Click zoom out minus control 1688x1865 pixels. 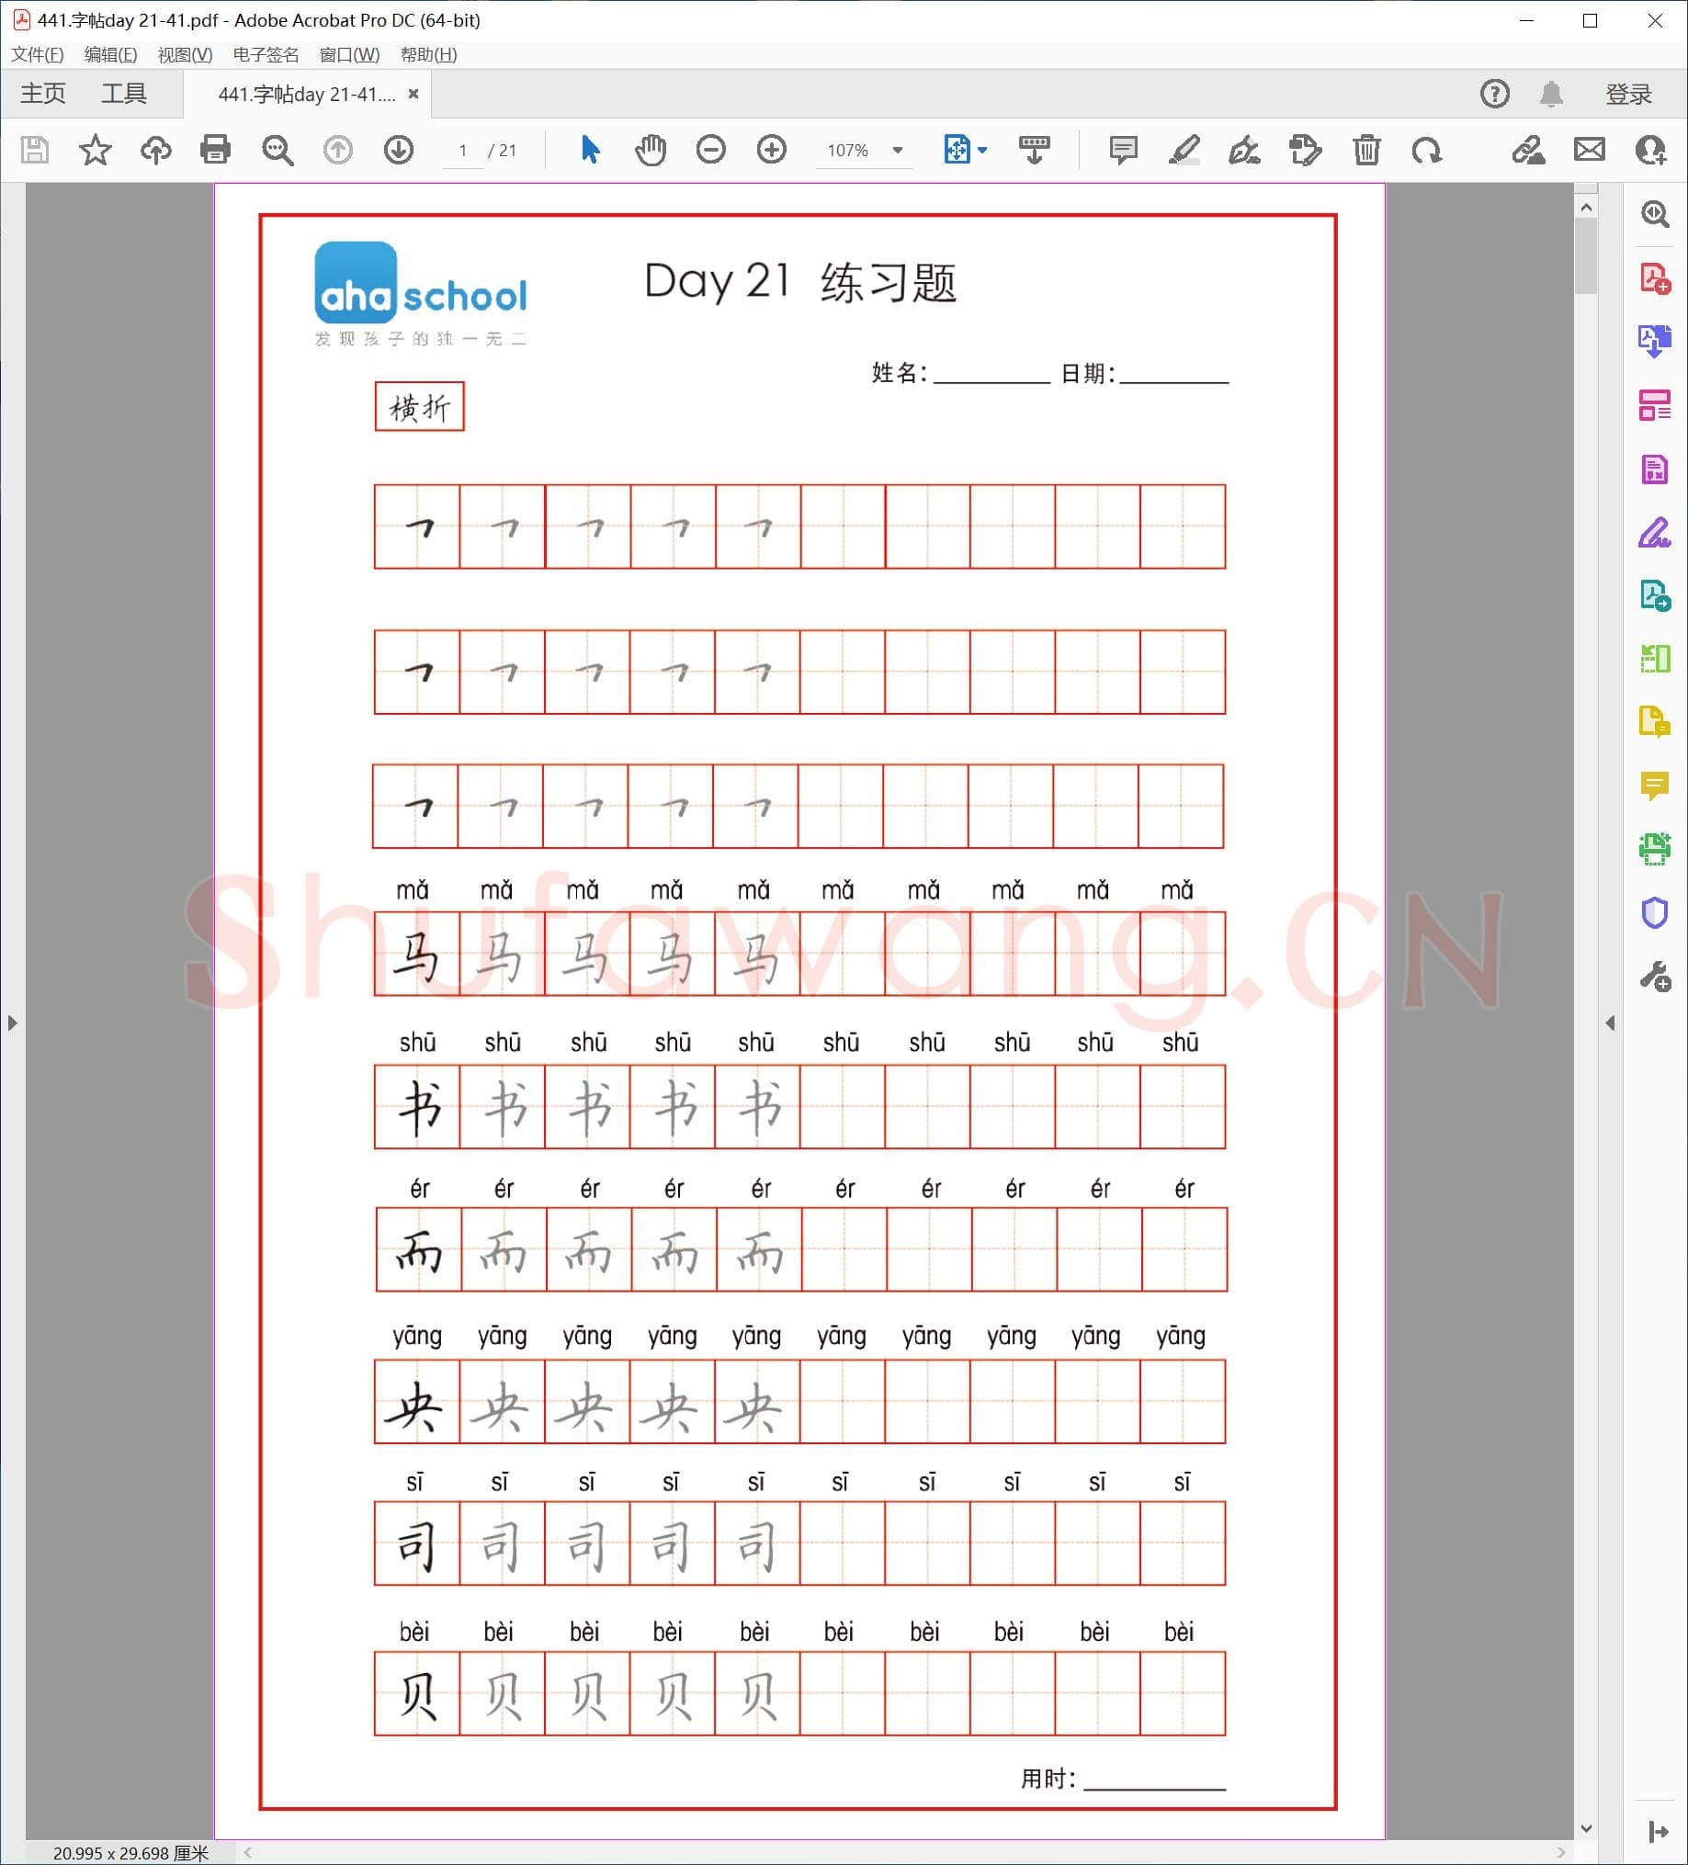click(709, 150)
